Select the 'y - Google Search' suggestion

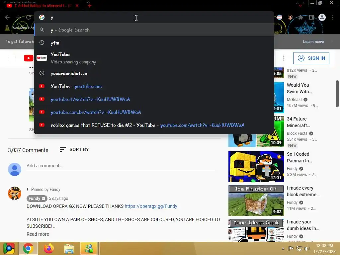154,30
